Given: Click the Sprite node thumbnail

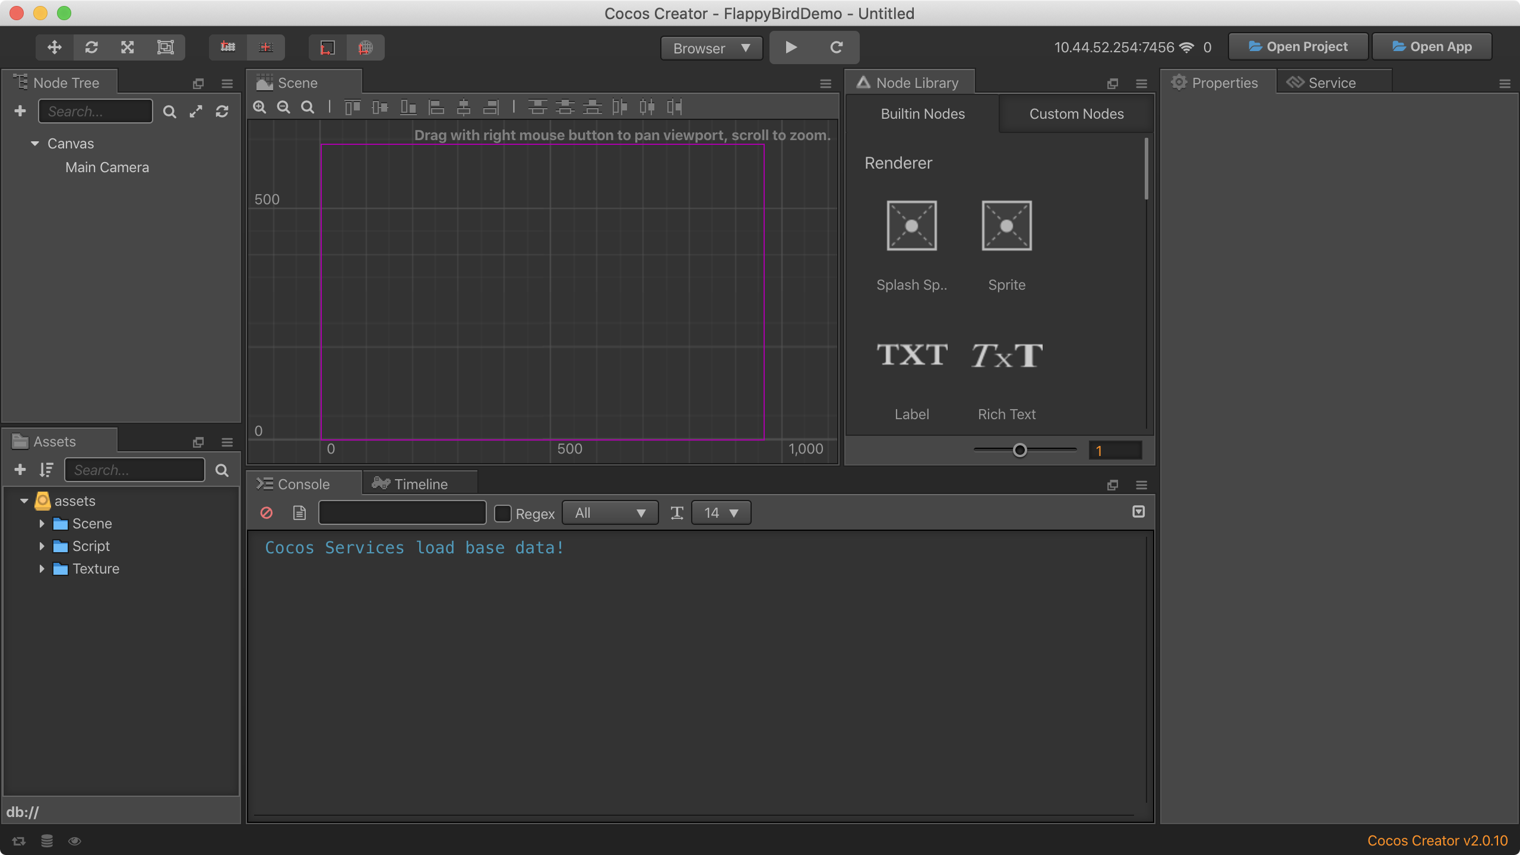Looking at the screenshot, I should [x=1007, y=226].
